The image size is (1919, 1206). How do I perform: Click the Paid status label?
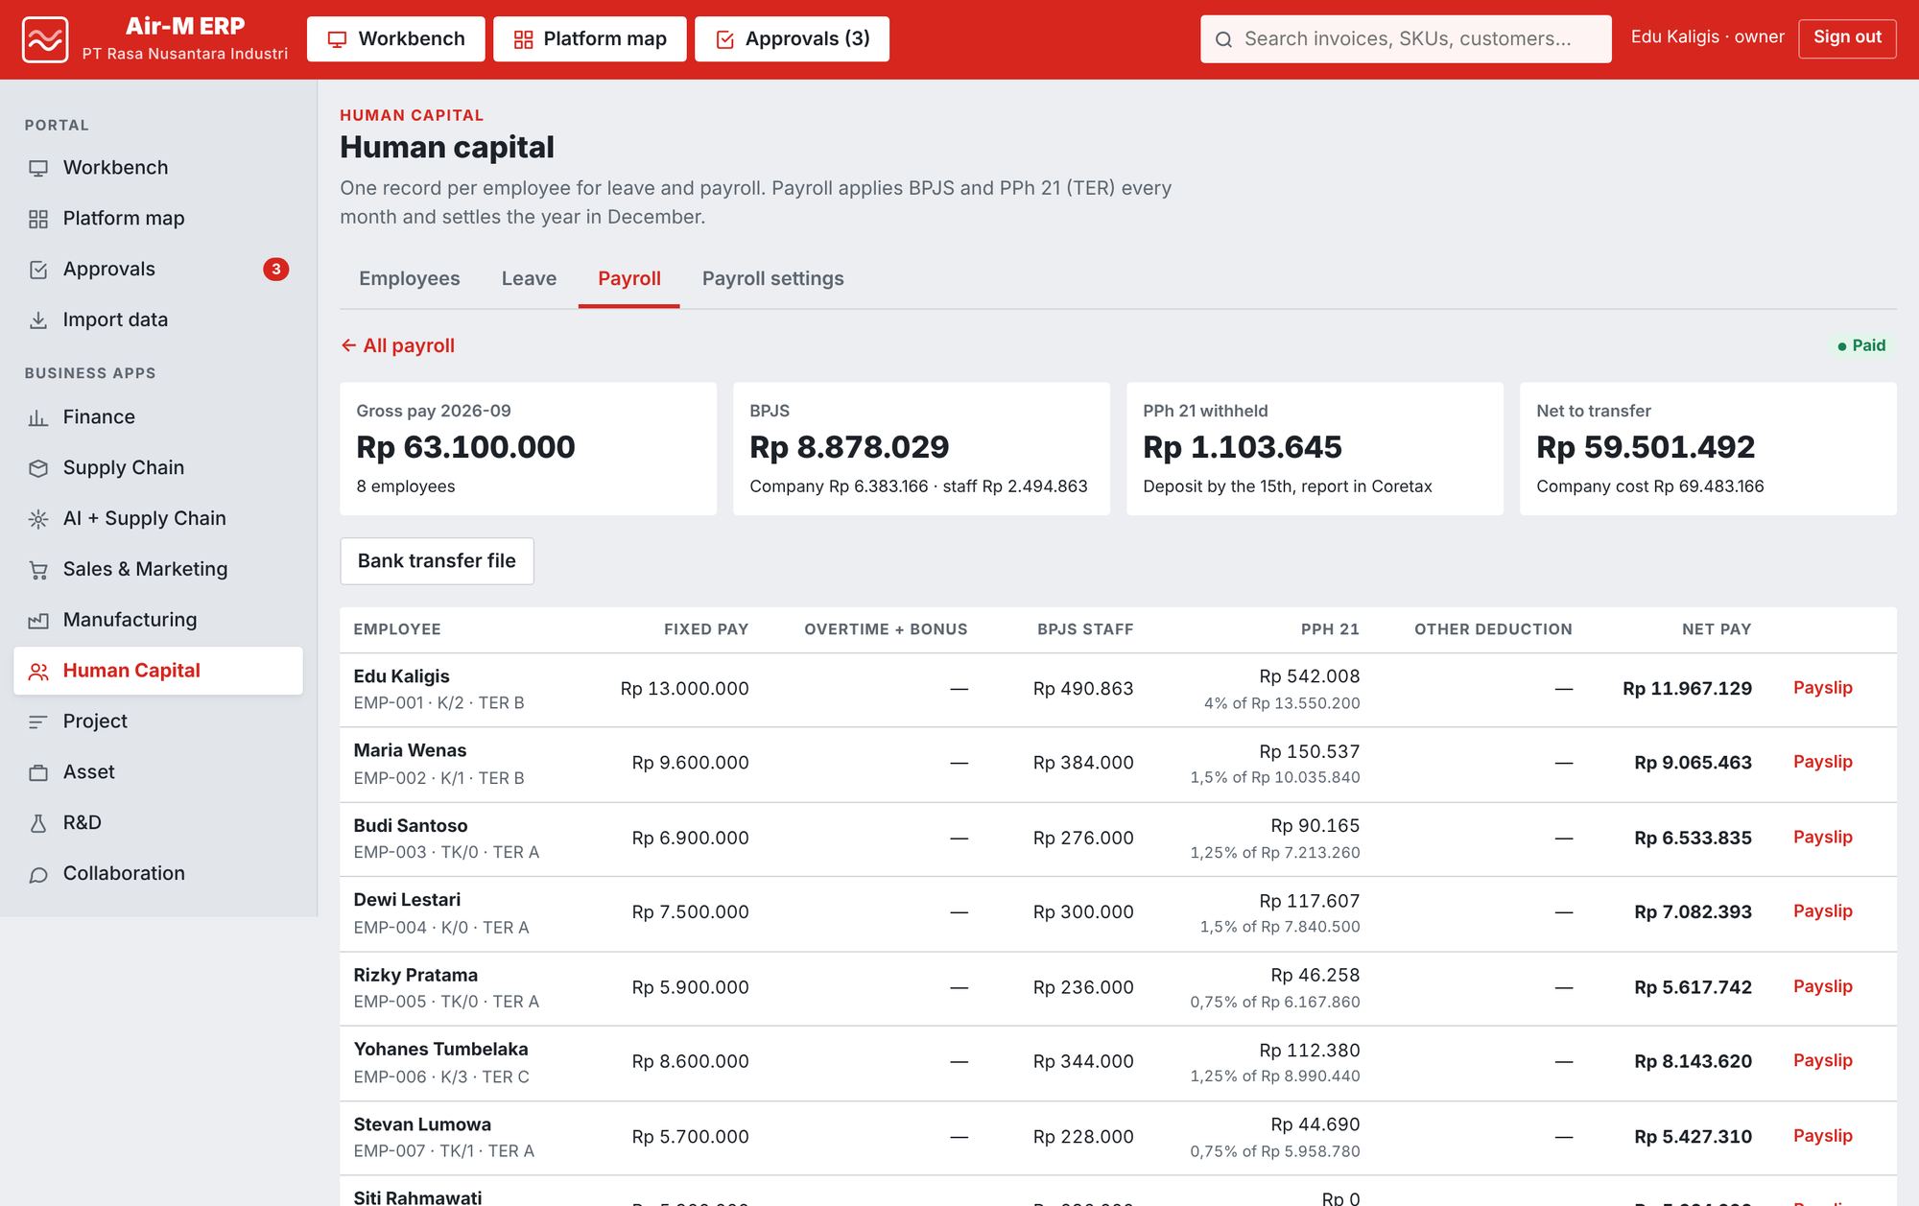(x=1861, y=345)
